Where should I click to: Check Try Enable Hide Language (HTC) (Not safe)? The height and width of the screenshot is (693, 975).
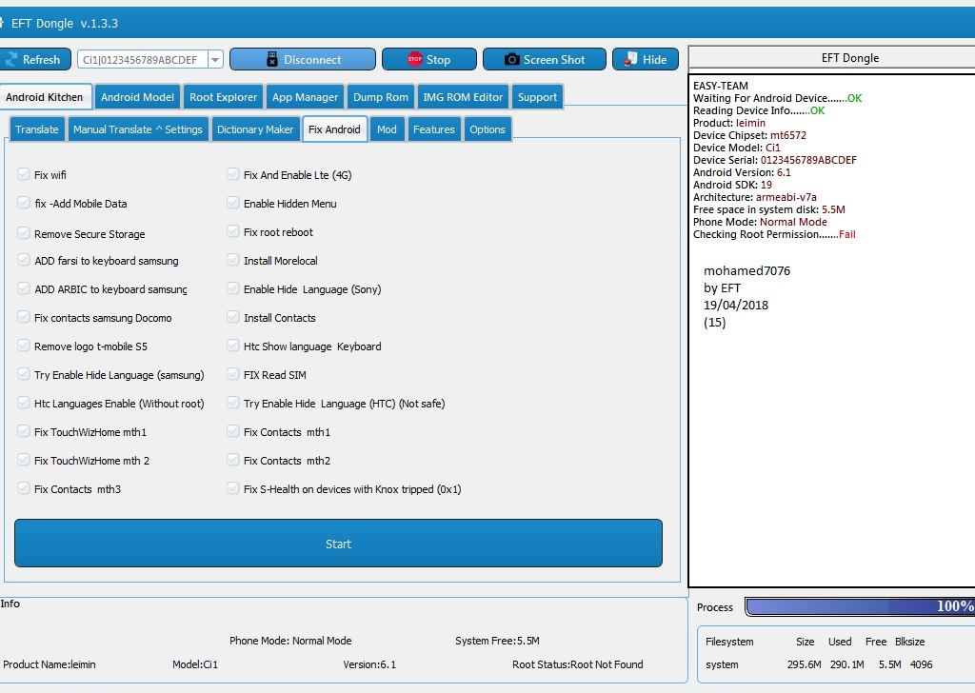pyautogui.click(x=233, y=403)
